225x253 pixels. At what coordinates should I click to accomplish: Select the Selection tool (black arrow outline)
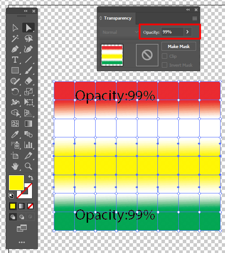point(15,28)
